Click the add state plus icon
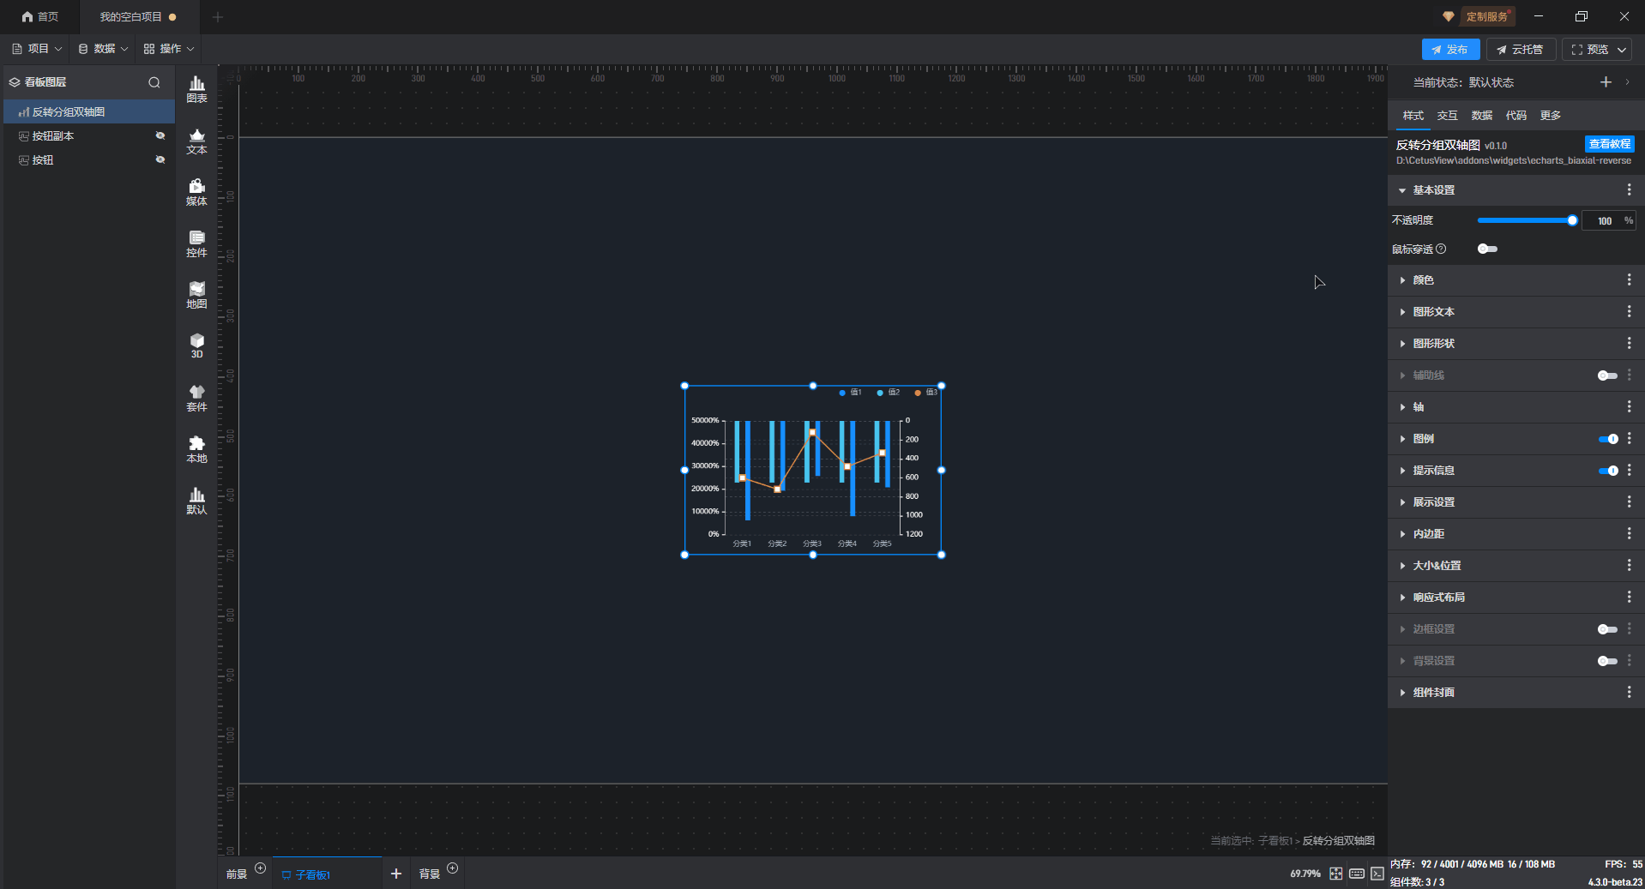Screen dimensions: 1645x889 tap(1606, 82)
